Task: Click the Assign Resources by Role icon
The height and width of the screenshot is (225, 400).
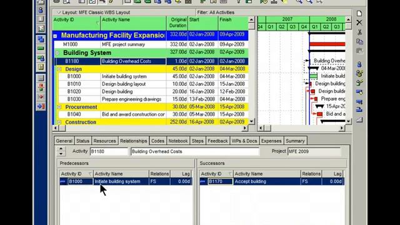Action: pyautogui.click(x=359, y=74)
